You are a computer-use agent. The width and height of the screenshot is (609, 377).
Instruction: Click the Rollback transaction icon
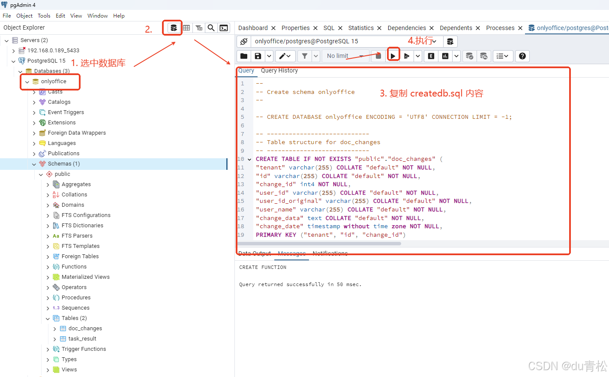point(484,56)
